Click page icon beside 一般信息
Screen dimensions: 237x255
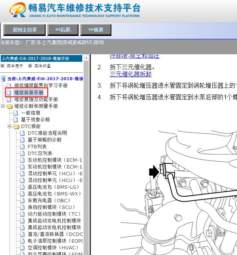(x=16, y=113)
